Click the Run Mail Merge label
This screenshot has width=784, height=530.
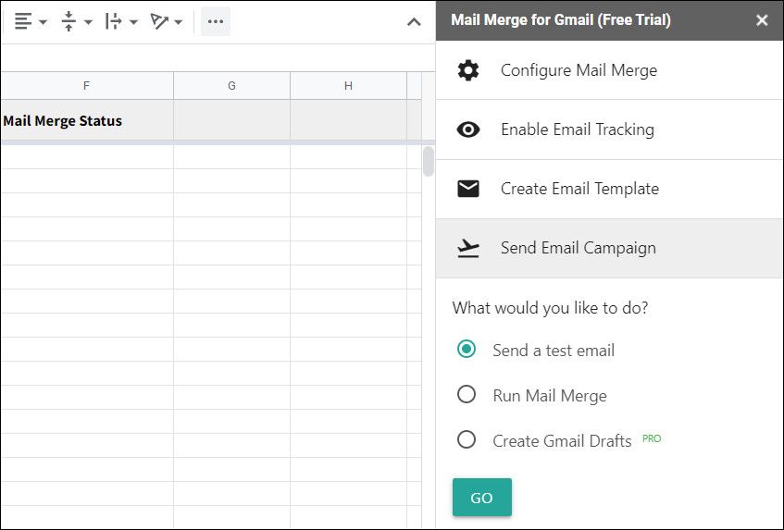point(550,396)
